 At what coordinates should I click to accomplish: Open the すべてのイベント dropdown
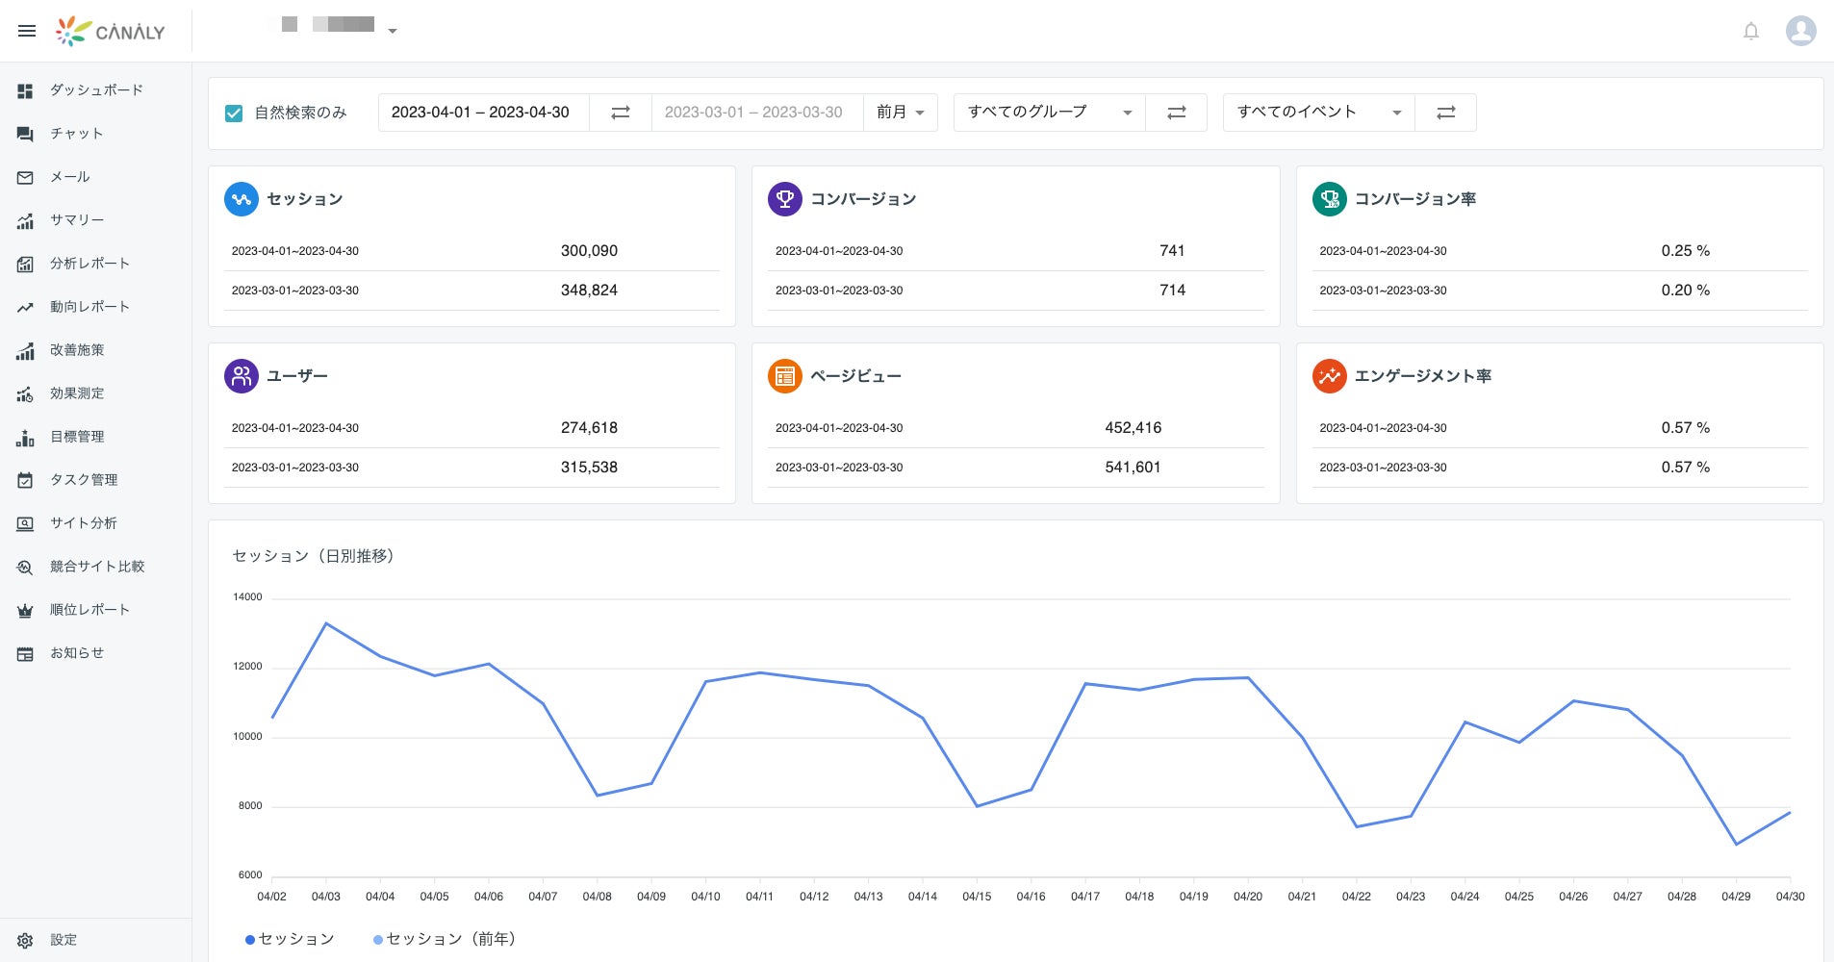(x=1318, y=113)
